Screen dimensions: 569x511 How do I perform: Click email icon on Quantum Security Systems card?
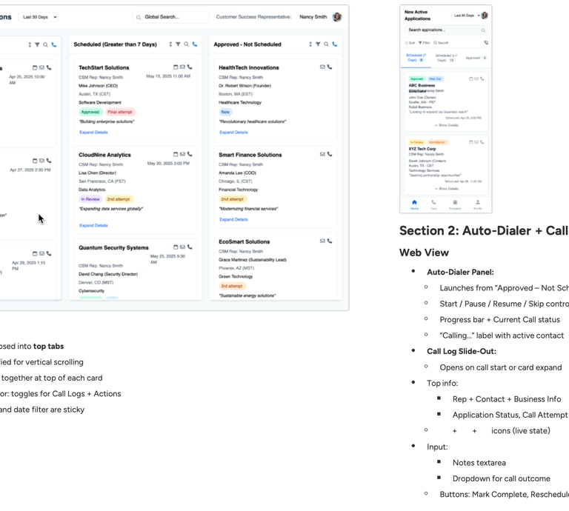pos(182,247)
